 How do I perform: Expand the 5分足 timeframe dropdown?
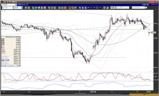point(22,8)
